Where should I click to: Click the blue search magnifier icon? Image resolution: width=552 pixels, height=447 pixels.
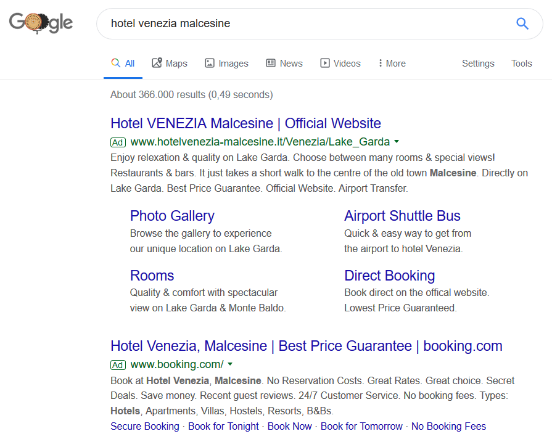tap(522, 23)
